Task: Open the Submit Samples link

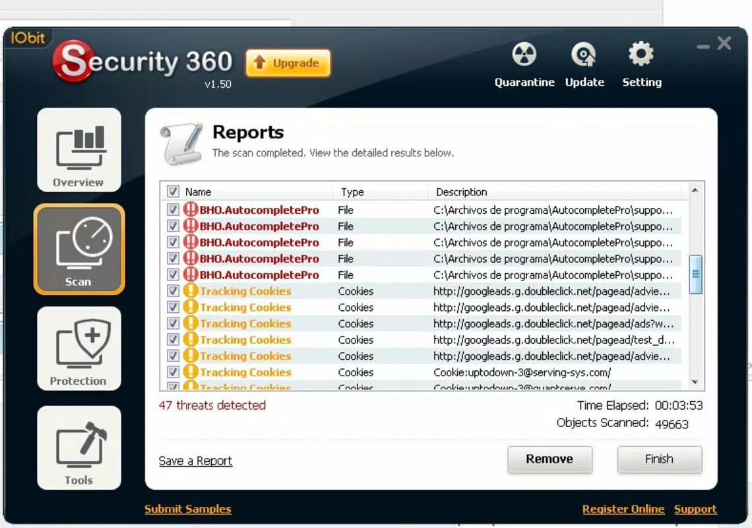Action: tap(188, 509)
